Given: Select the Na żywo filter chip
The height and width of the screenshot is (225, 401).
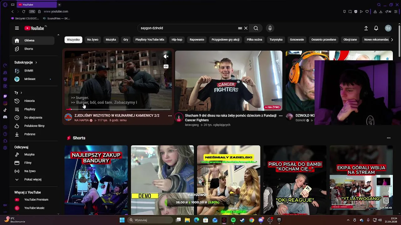Looking at the screenshot, I should 93,40.
